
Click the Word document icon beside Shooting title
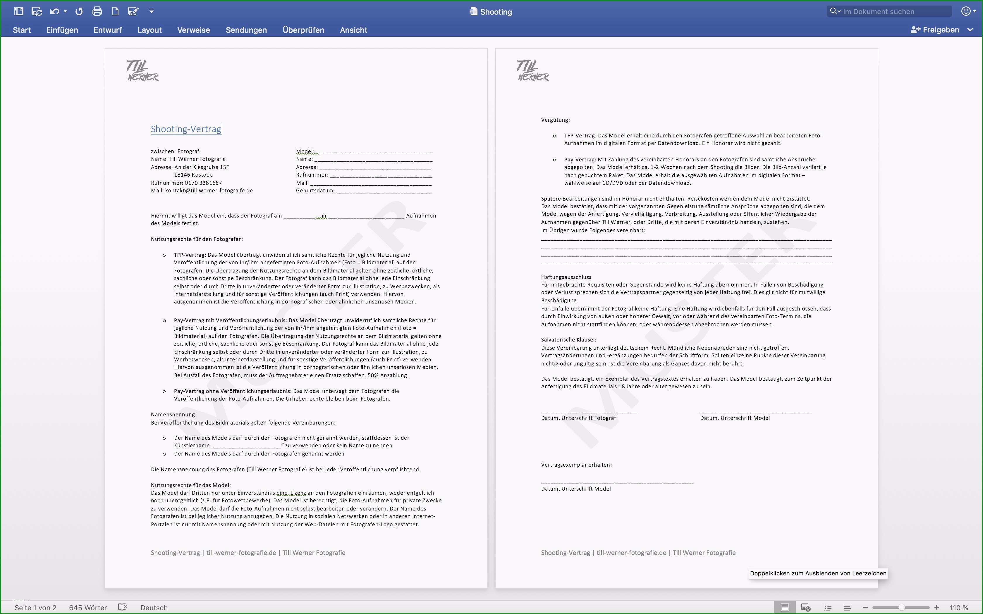(473, 11)
